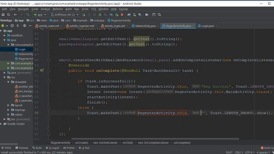Image resolution: width=274 pixels, height=154 pixels.
Task: Collapse the app module node
Action: pos(1,31)
